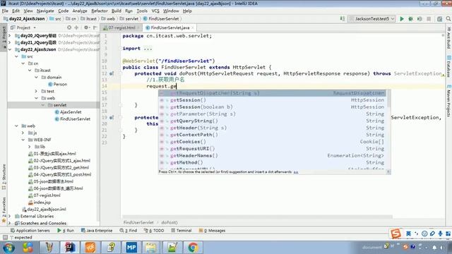Open JacksonTest.test5 run configuration dropdown
This screenshot has width=452, height=254.
pyautogui.click(x=371, y=19)
